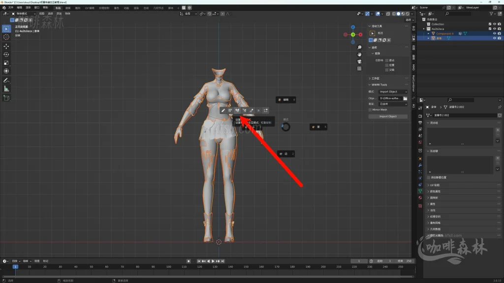Screen dimensions: 504x283
Task: Expand the UV 贴图 section
Action: pyautogui.click(x=434, y=185)
